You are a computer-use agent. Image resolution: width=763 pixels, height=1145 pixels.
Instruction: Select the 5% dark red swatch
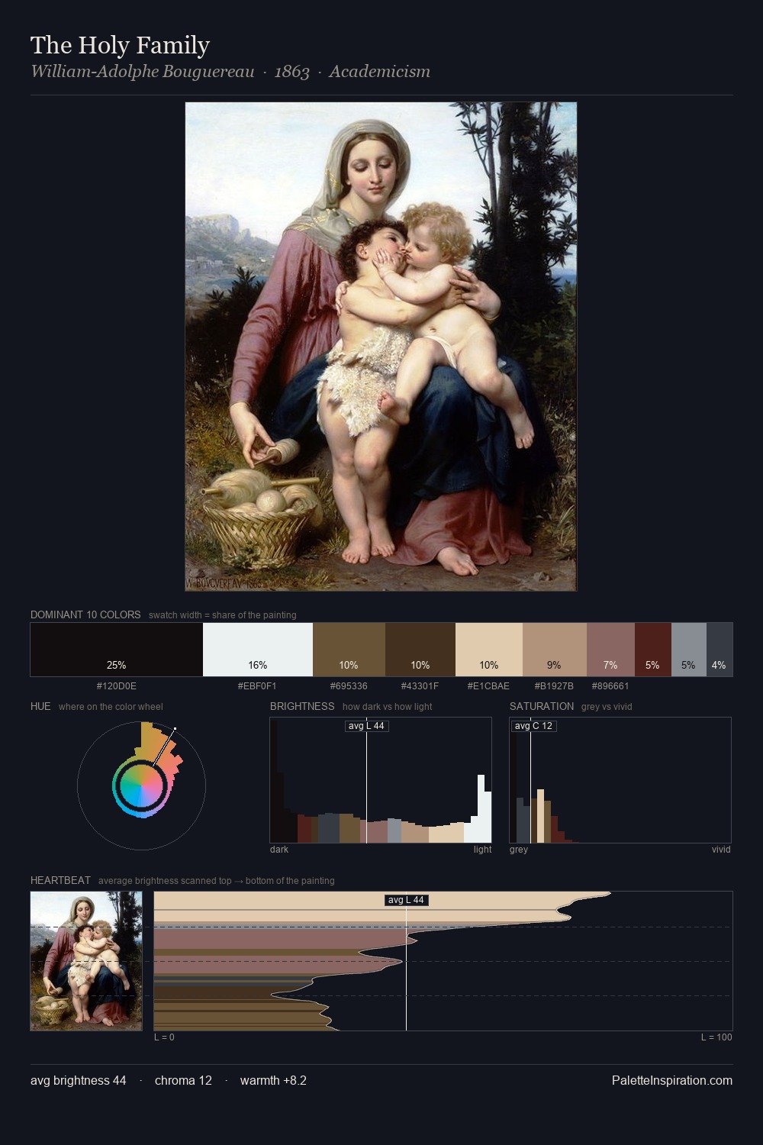pyautogui.click(x=653, y=650)
